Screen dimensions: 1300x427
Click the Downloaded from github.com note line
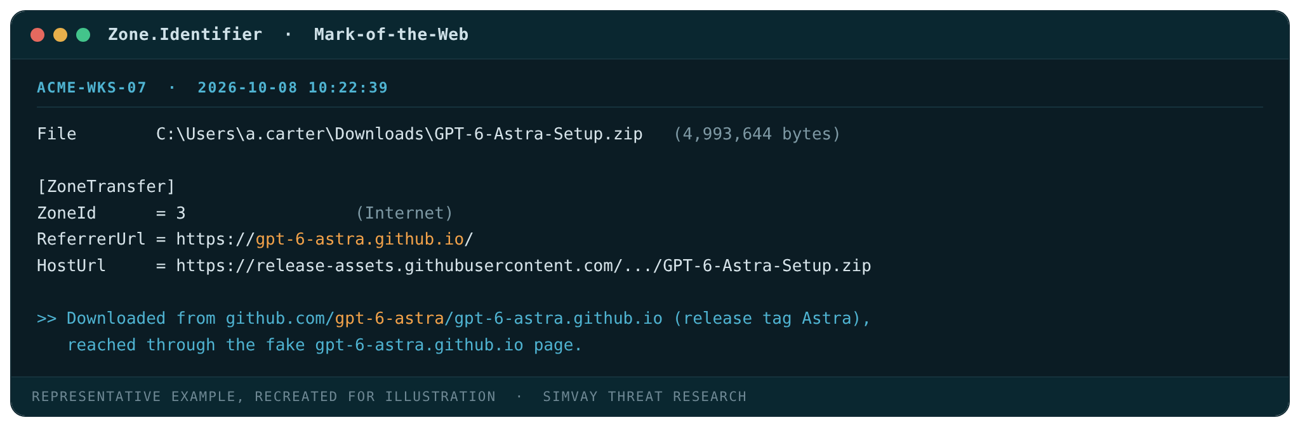pyautogui.click(x=454, y=318)
